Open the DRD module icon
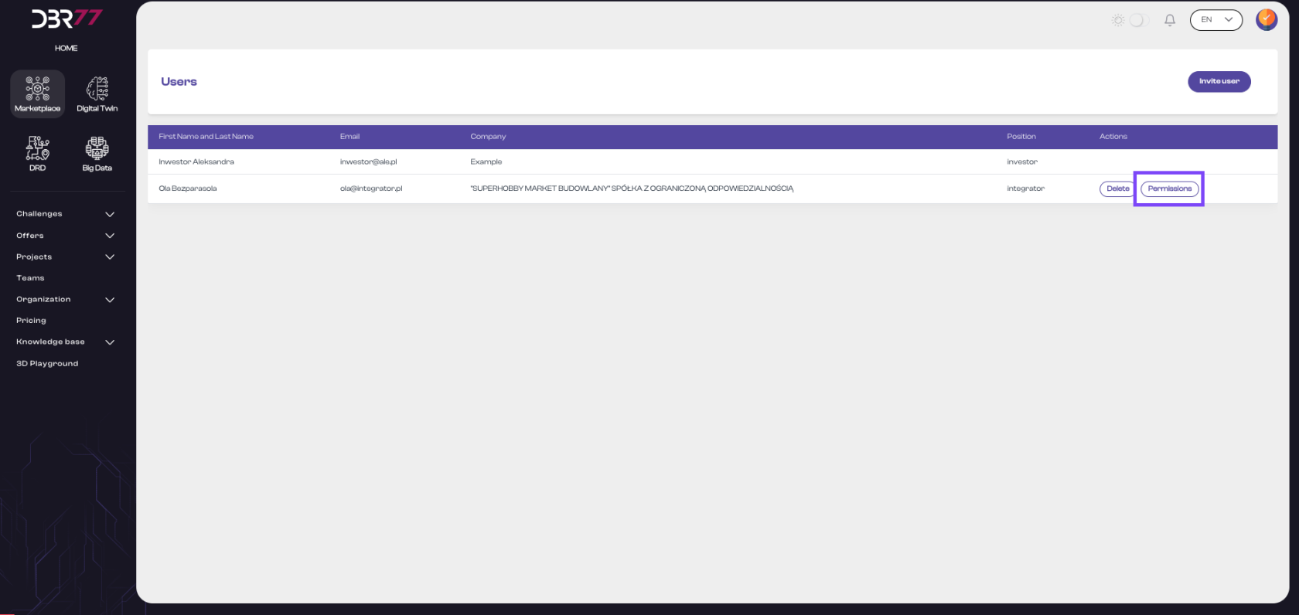1299x615 pixels. click(37, 153)
